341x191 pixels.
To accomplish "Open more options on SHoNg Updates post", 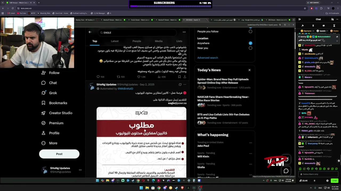I will click(x=185, y=85).
